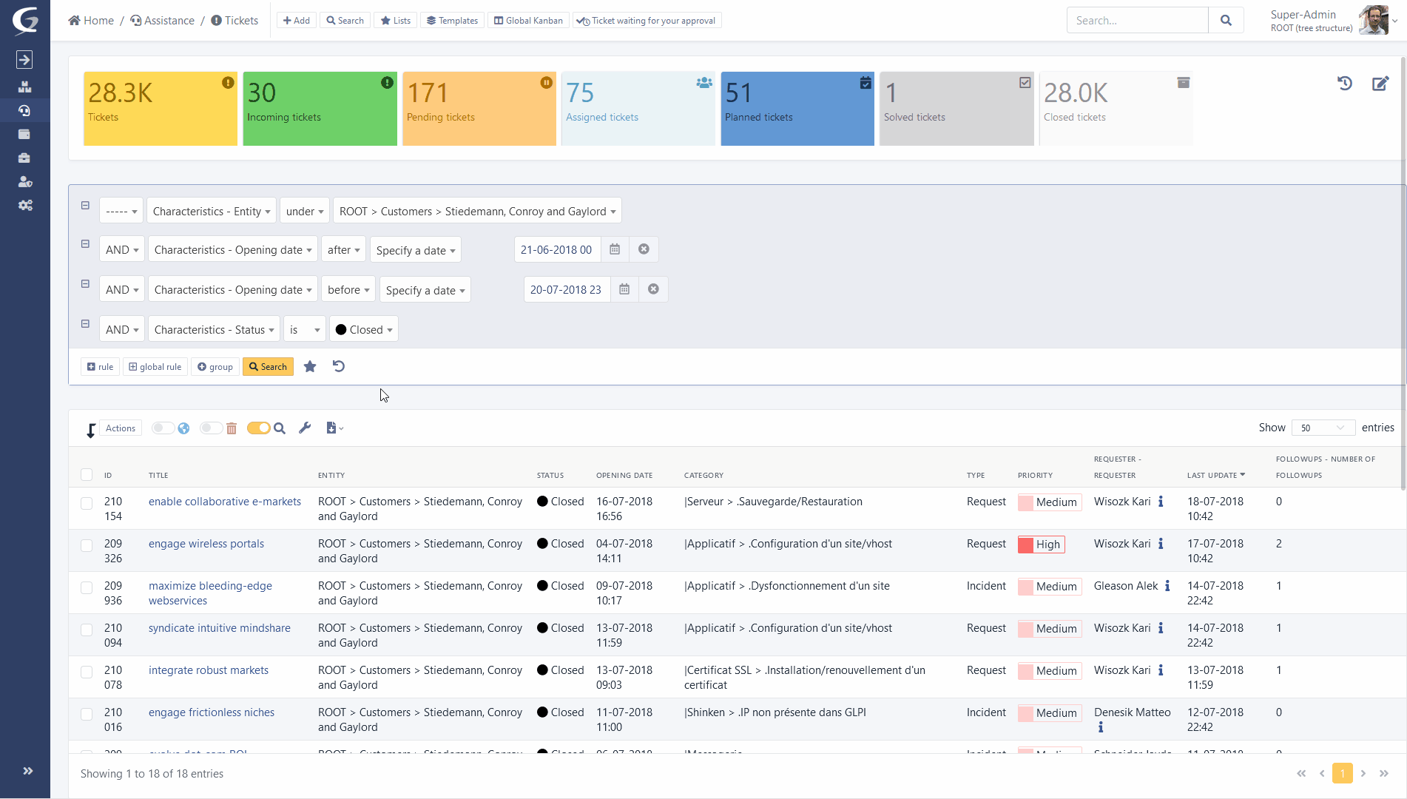Check the box for maximize bleeding-edge webservices

click(87, 587)
